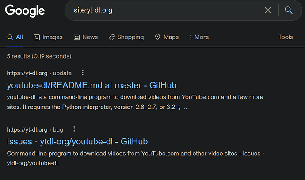305x180 pixels.
Task: Click the https://yt-dl.org › update breadcrumb URL
Action: tap(39, 73)
